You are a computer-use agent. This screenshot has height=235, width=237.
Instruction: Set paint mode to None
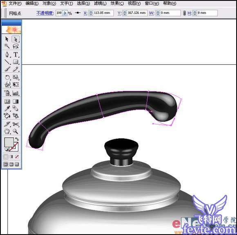point(17,156)
